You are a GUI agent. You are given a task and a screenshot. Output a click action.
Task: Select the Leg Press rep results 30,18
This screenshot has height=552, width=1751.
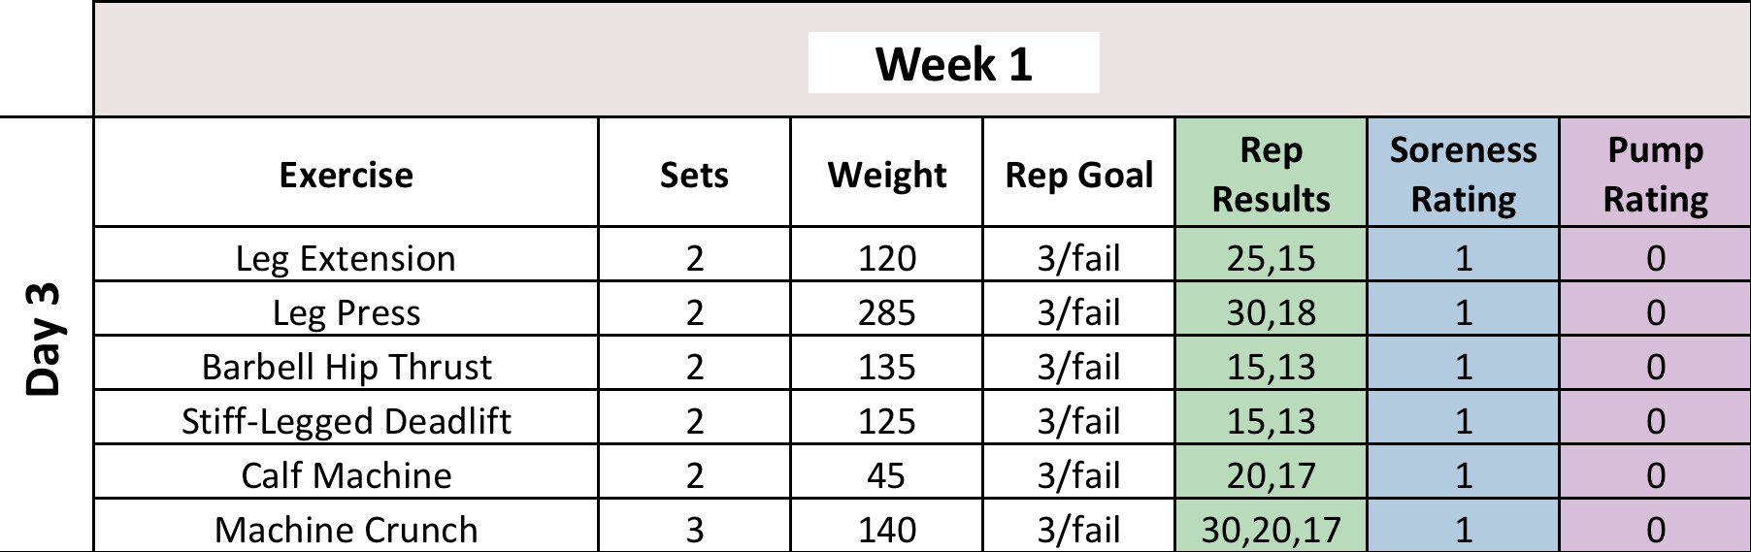click(1271, 312)
